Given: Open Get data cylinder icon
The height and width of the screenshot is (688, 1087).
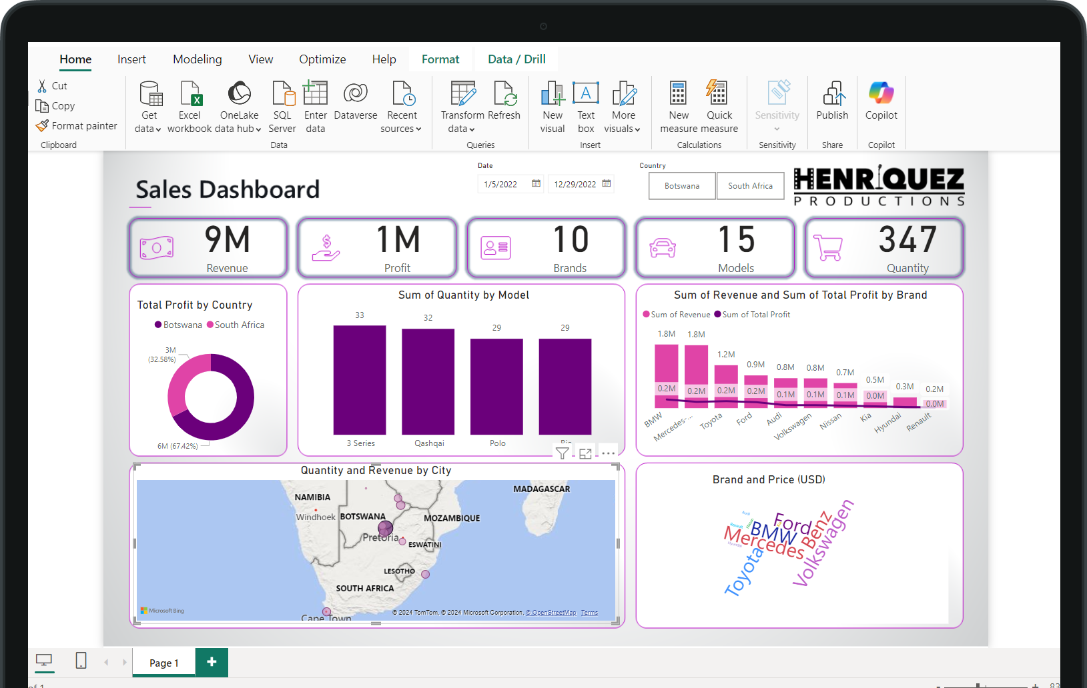Looking at the screenshot, I should pos(151,94).
